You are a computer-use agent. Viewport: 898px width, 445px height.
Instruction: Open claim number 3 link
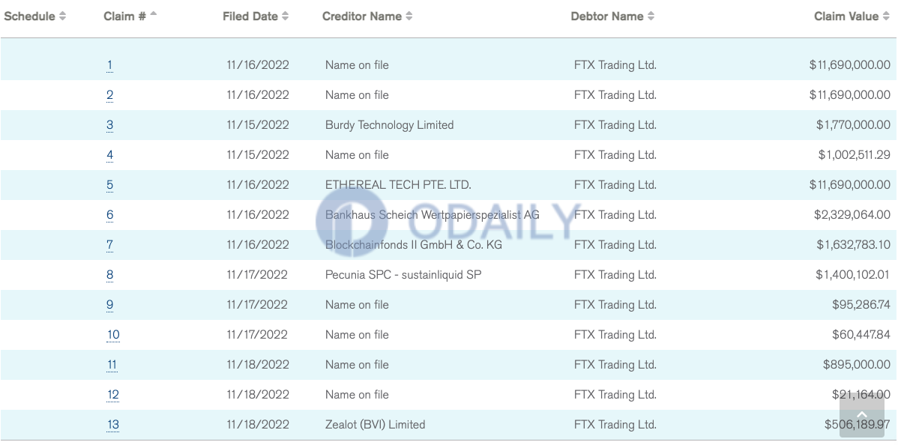click(x=109, y=125)
